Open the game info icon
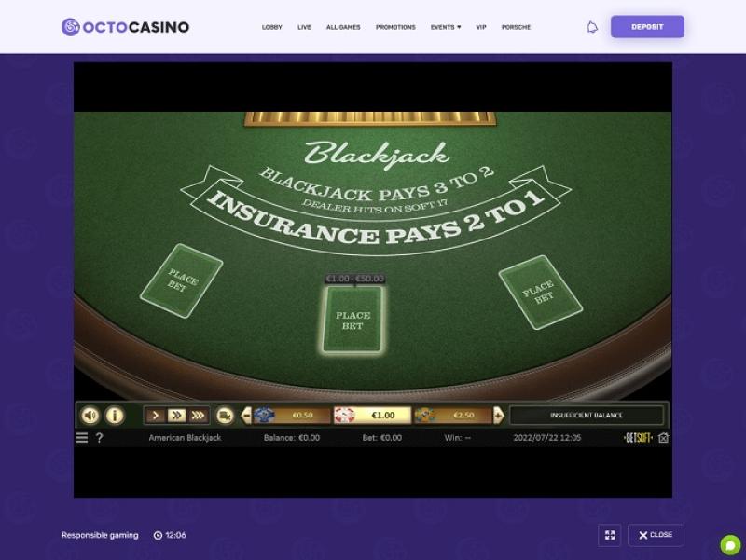This screenshot has height=560, width=746. tap(114, 415)
